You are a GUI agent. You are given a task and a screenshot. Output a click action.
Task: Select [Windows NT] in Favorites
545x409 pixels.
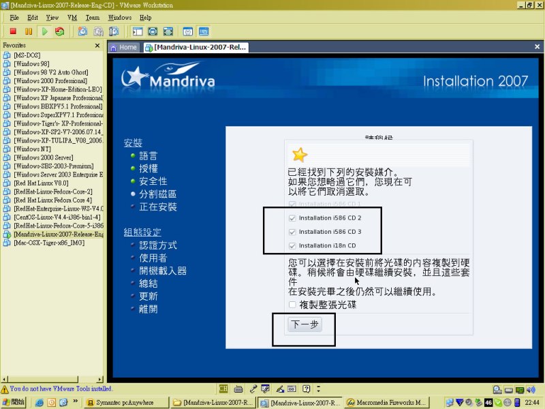32,149
